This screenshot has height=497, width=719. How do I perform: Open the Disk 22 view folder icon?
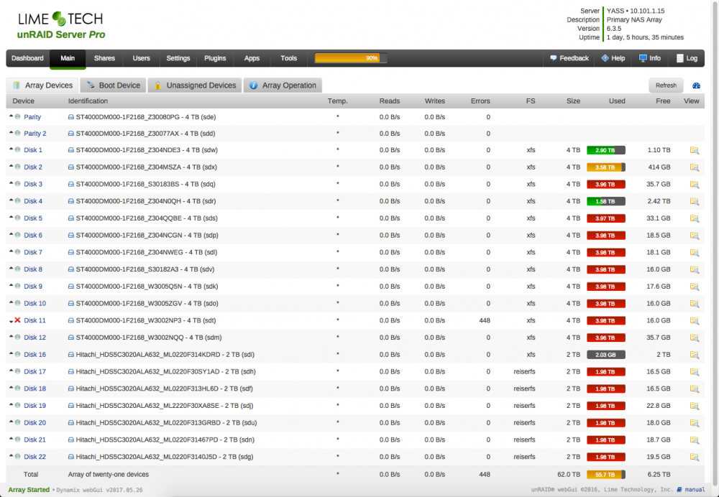[x=695, y=457]
